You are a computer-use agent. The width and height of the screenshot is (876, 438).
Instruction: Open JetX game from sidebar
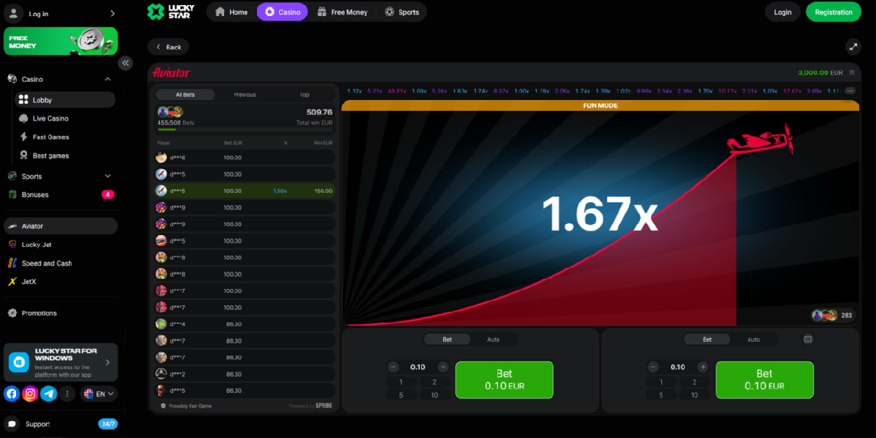[60, 281]
